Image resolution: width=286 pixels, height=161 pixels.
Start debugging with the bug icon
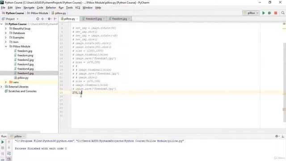(269, 13)
